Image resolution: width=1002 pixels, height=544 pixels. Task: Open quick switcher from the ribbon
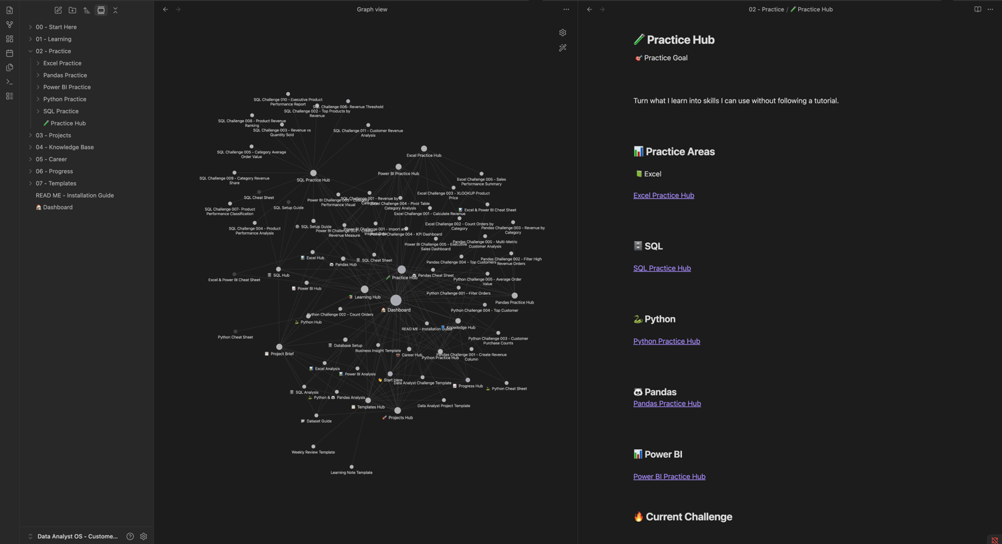pos(9,10)
